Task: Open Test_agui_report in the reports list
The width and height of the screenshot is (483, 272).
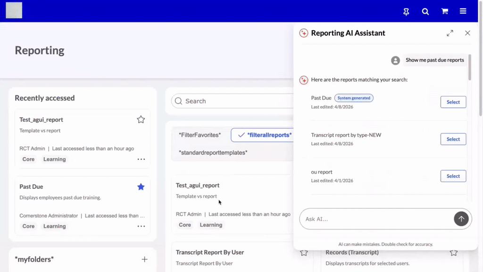Action: pyautogui.click(x=198, y=185)
